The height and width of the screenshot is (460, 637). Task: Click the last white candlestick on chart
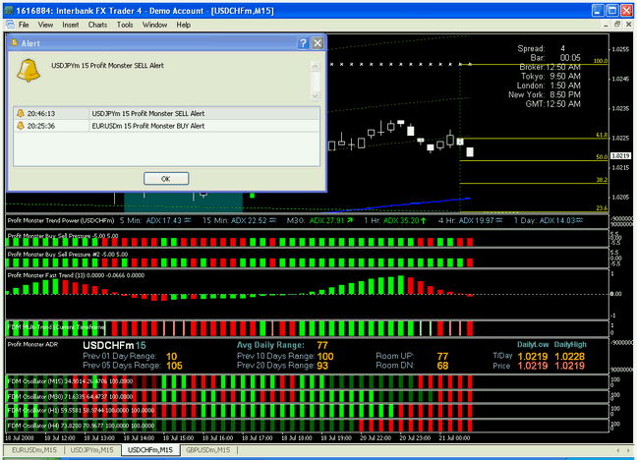coord(470,152)
